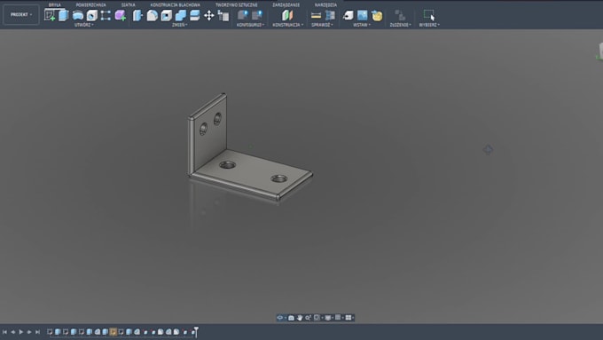Open the Display Settings monitor icon
603x340 pixels.
tap(327, 318)
